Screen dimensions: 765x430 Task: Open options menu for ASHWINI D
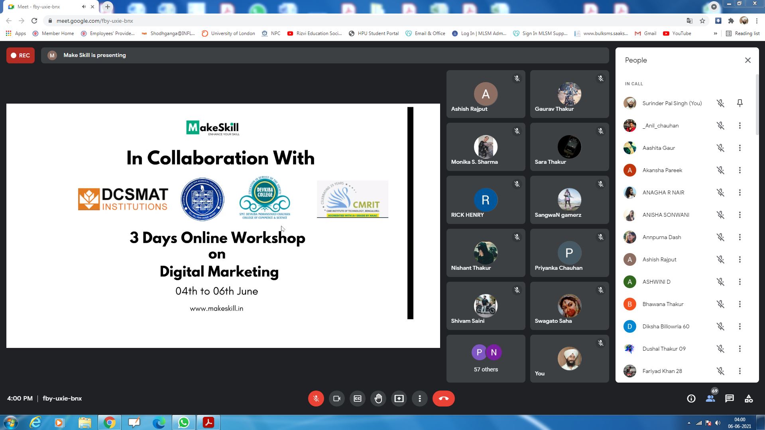(739, 282)
